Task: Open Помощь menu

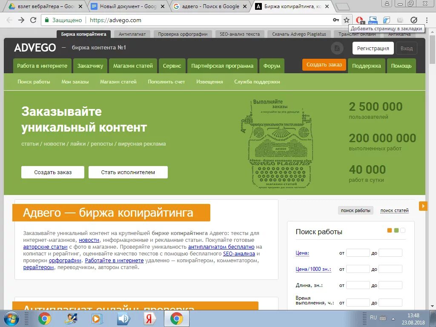Action: tap(401, 66)
